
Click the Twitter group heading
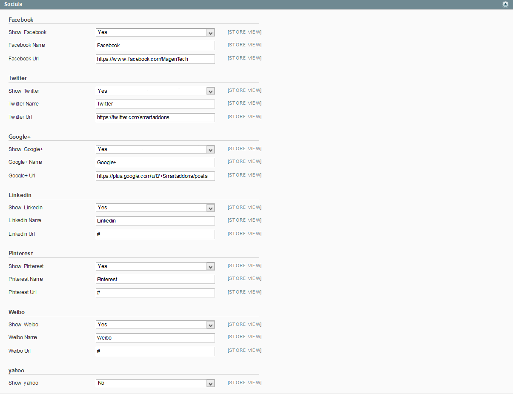(x=18, y=78)
